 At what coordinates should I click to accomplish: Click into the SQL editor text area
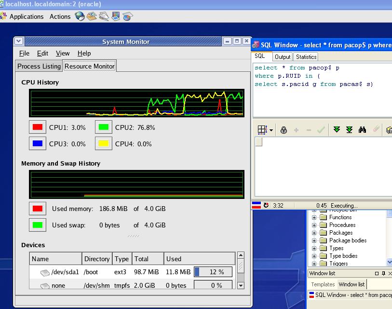(323, 90)
